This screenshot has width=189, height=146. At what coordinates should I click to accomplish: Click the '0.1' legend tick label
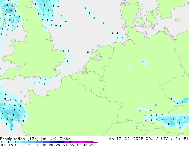3,145
